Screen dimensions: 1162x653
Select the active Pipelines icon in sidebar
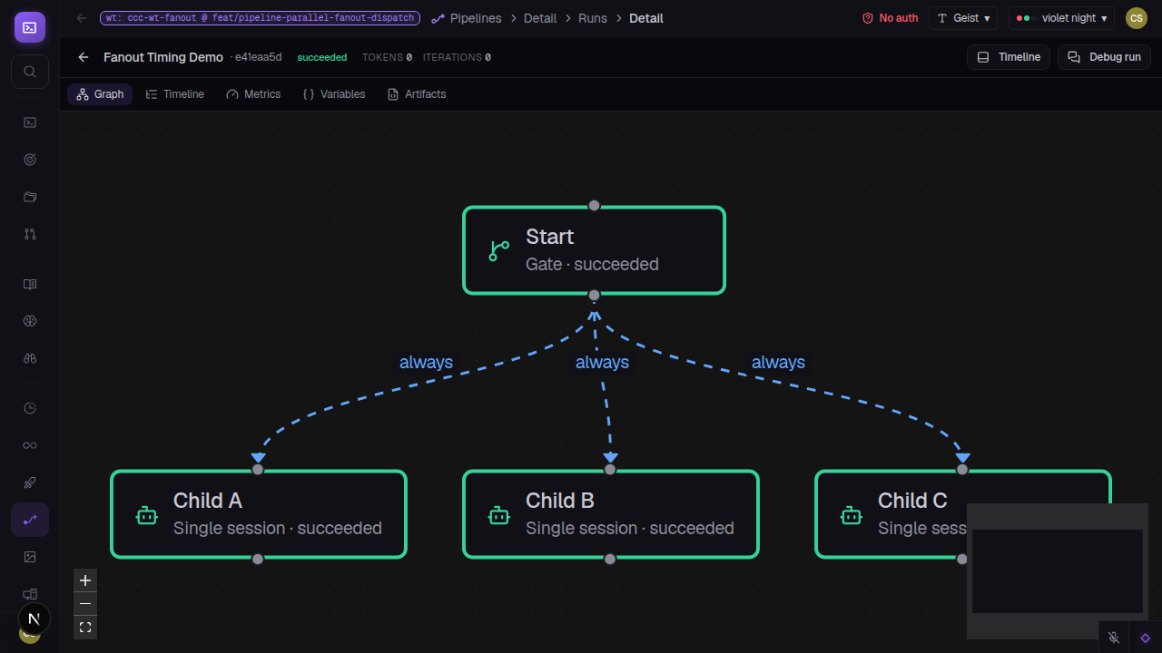(x=30, y=520)
